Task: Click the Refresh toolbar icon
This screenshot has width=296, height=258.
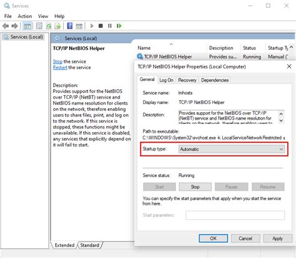Action: (49, 26)
